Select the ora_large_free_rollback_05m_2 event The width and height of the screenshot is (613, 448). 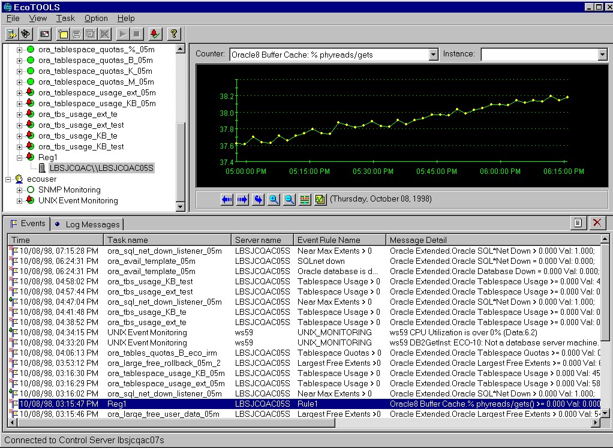point(304,363)
